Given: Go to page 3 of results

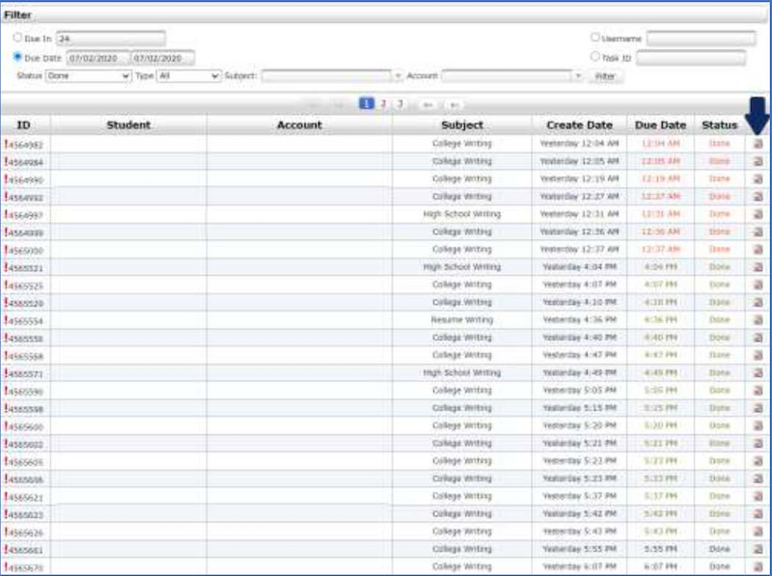Looking at the screenshot, I should pos(399,103).
